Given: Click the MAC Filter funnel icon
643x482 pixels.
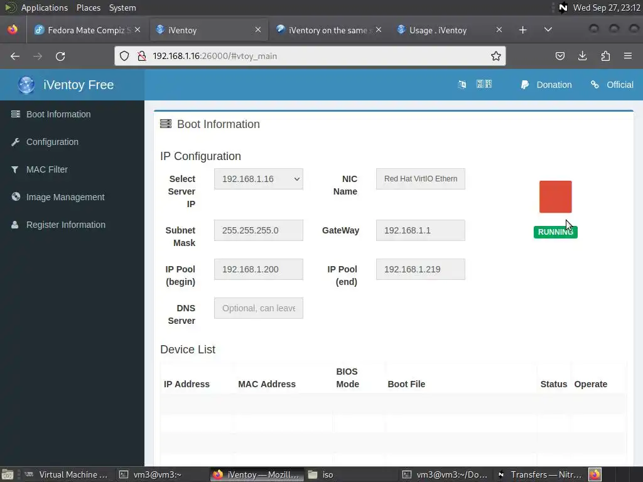Looking at the screenshot, I should 15,169.
